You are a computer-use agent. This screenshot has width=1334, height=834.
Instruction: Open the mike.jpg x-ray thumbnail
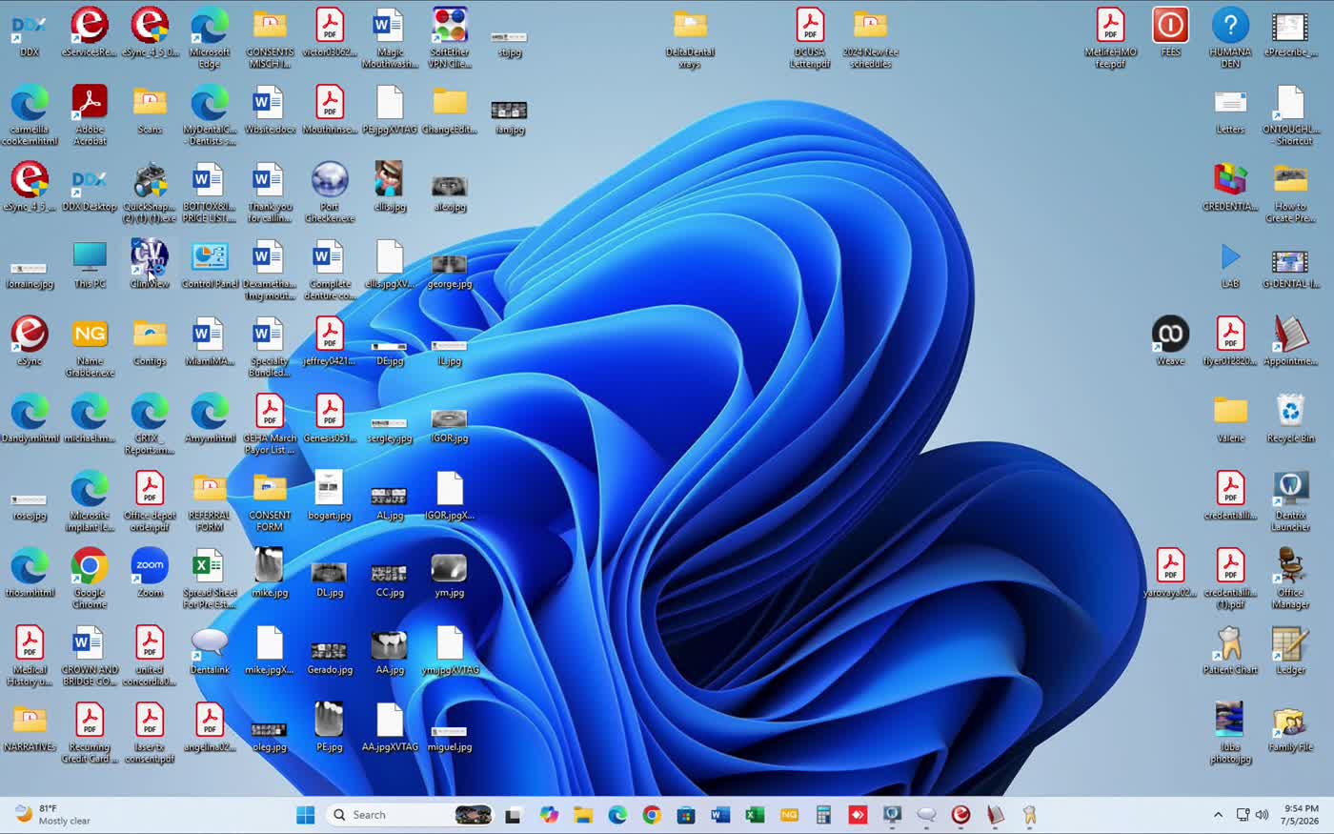[270, 573]
